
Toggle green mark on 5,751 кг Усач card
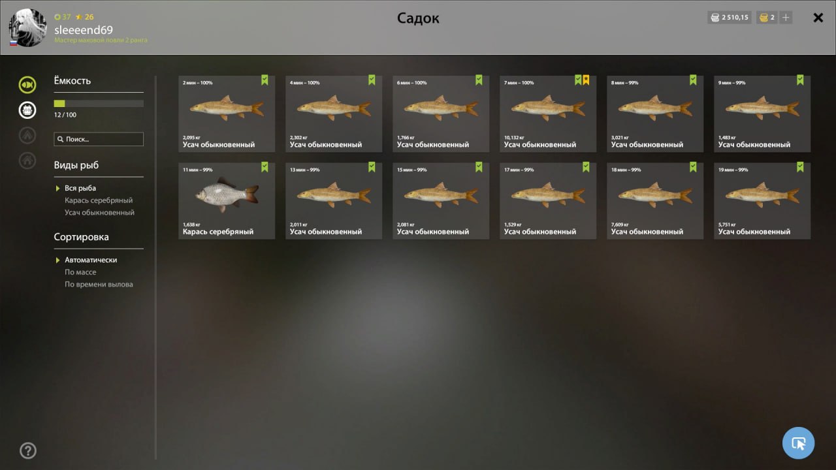tap(800, 167)
